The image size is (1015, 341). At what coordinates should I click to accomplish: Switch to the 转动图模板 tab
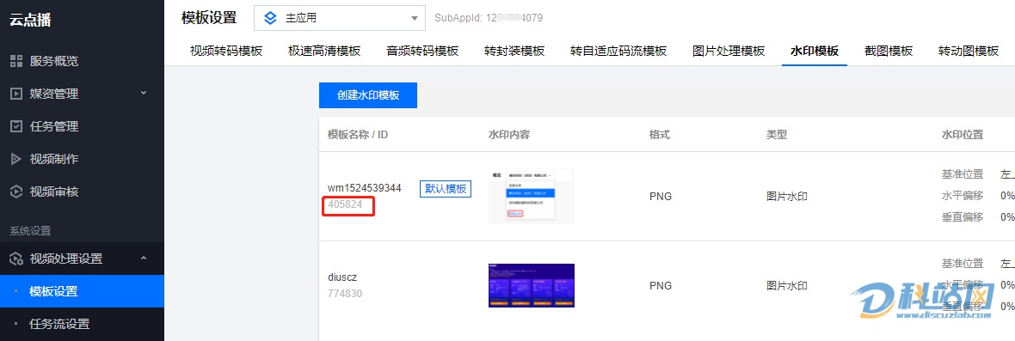(x=969, y=52)
